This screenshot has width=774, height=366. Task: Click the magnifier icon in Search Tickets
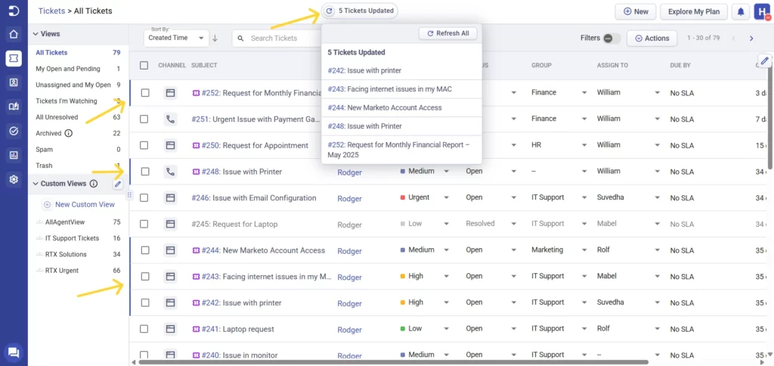coord(241,38)
